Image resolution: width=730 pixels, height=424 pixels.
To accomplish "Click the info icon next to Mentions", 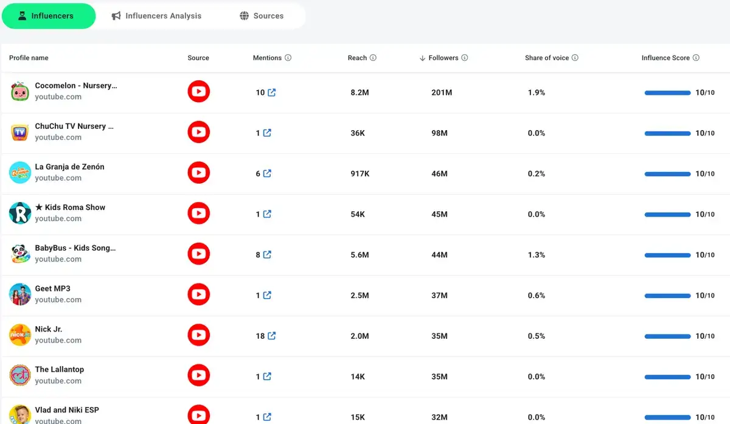I will coord(288,58).
